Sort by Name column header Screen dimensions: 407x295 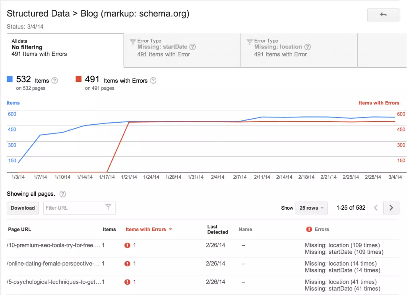(245, 229)
